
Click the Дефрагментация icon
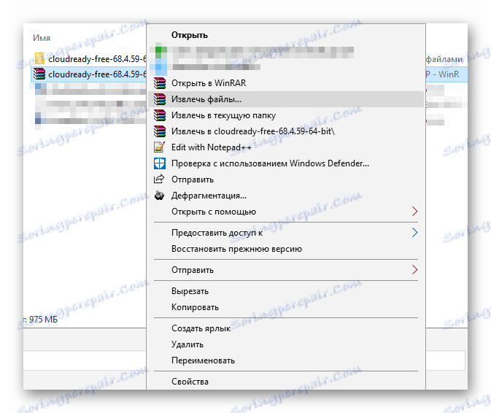click(x=159, y=196)
